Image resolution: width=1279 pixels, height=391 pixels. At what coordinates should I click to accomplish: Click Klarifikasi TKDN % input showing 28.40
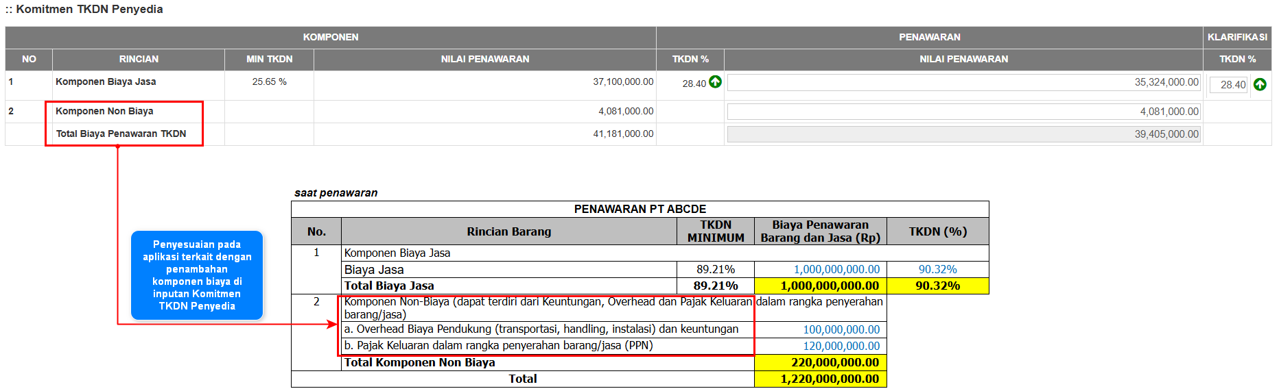point(1228,85)
